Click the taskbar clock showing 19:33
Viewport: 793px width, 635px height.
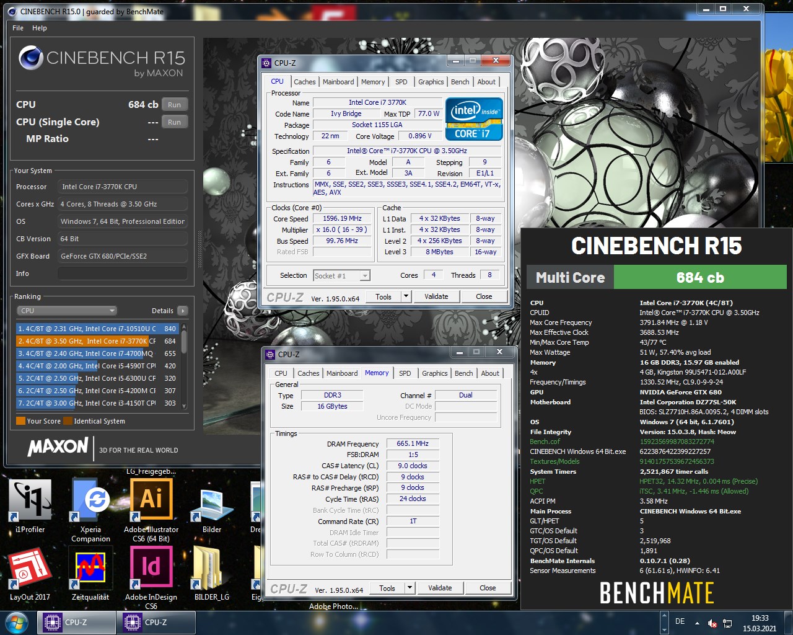(760, 623)
